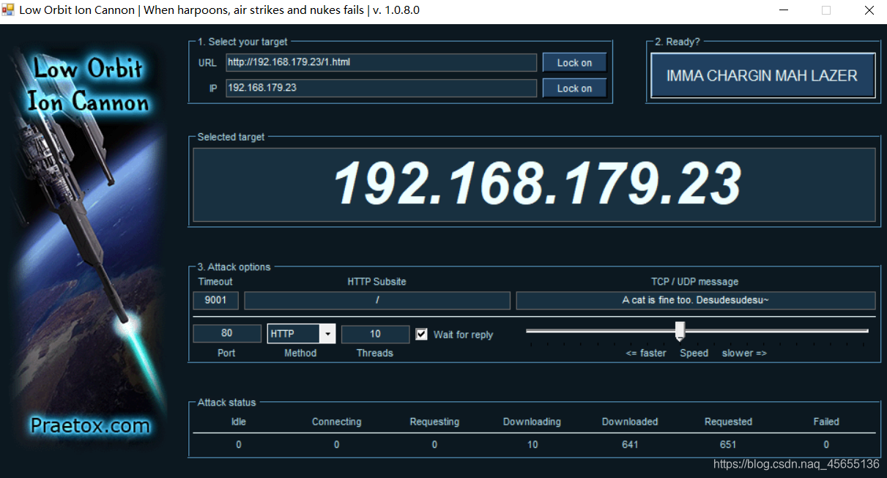The height and width of the screenshot is (478, 887).
Task: Click the HTTP Subsite field
Action: pos(377,300)
